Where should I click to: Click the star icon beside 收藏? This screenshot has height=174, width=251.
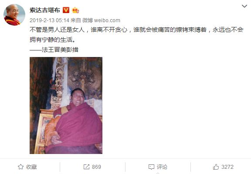[20, 167]
